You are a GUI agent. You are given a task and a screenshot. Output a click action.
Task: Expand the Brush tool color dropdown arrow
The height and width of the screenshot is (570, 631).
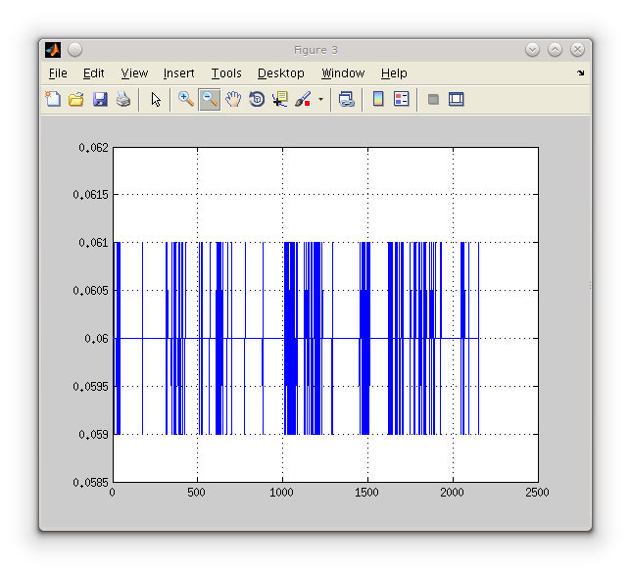[x=319, y=100]
